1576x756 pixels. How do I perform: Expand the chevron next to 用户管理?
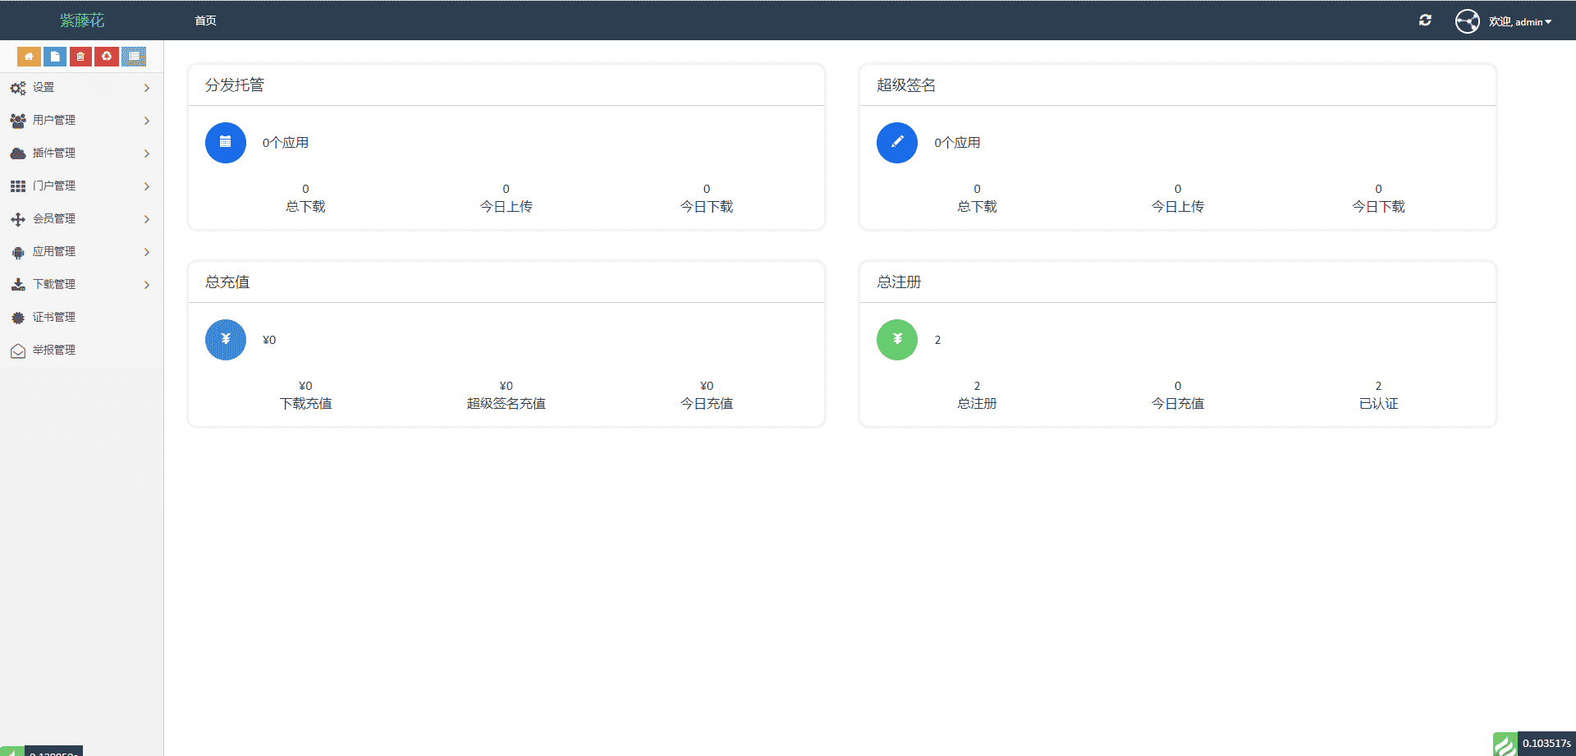pos(147,121)
